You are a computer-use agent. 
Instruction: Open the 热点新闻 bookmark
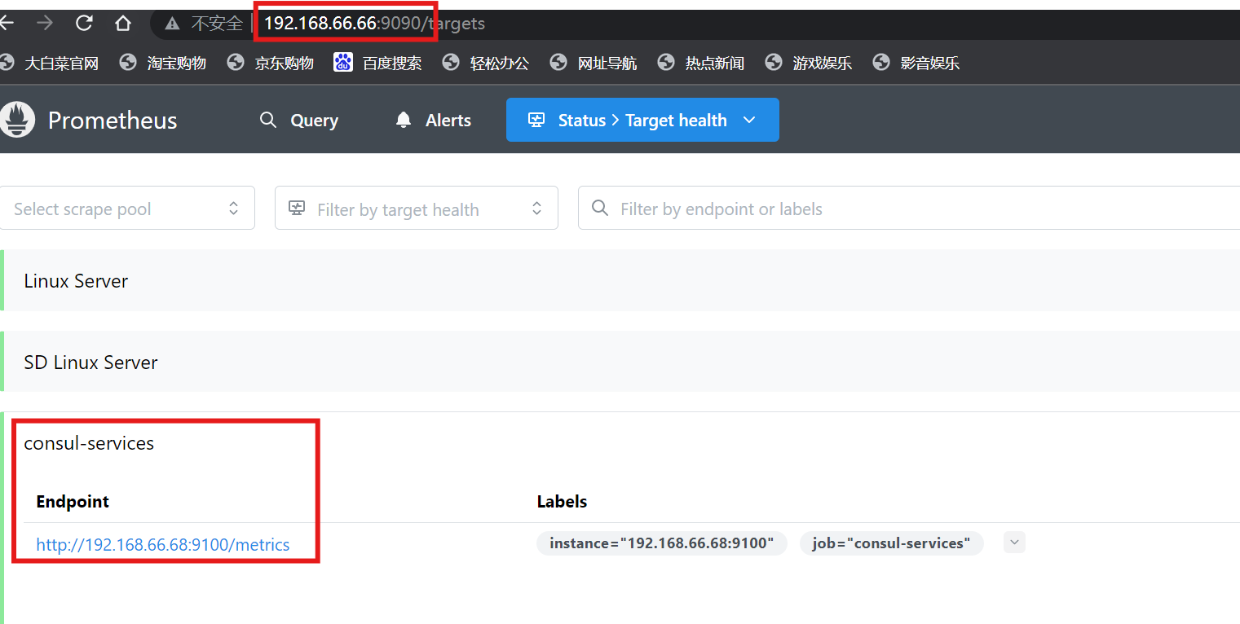(x=700, y=63)
